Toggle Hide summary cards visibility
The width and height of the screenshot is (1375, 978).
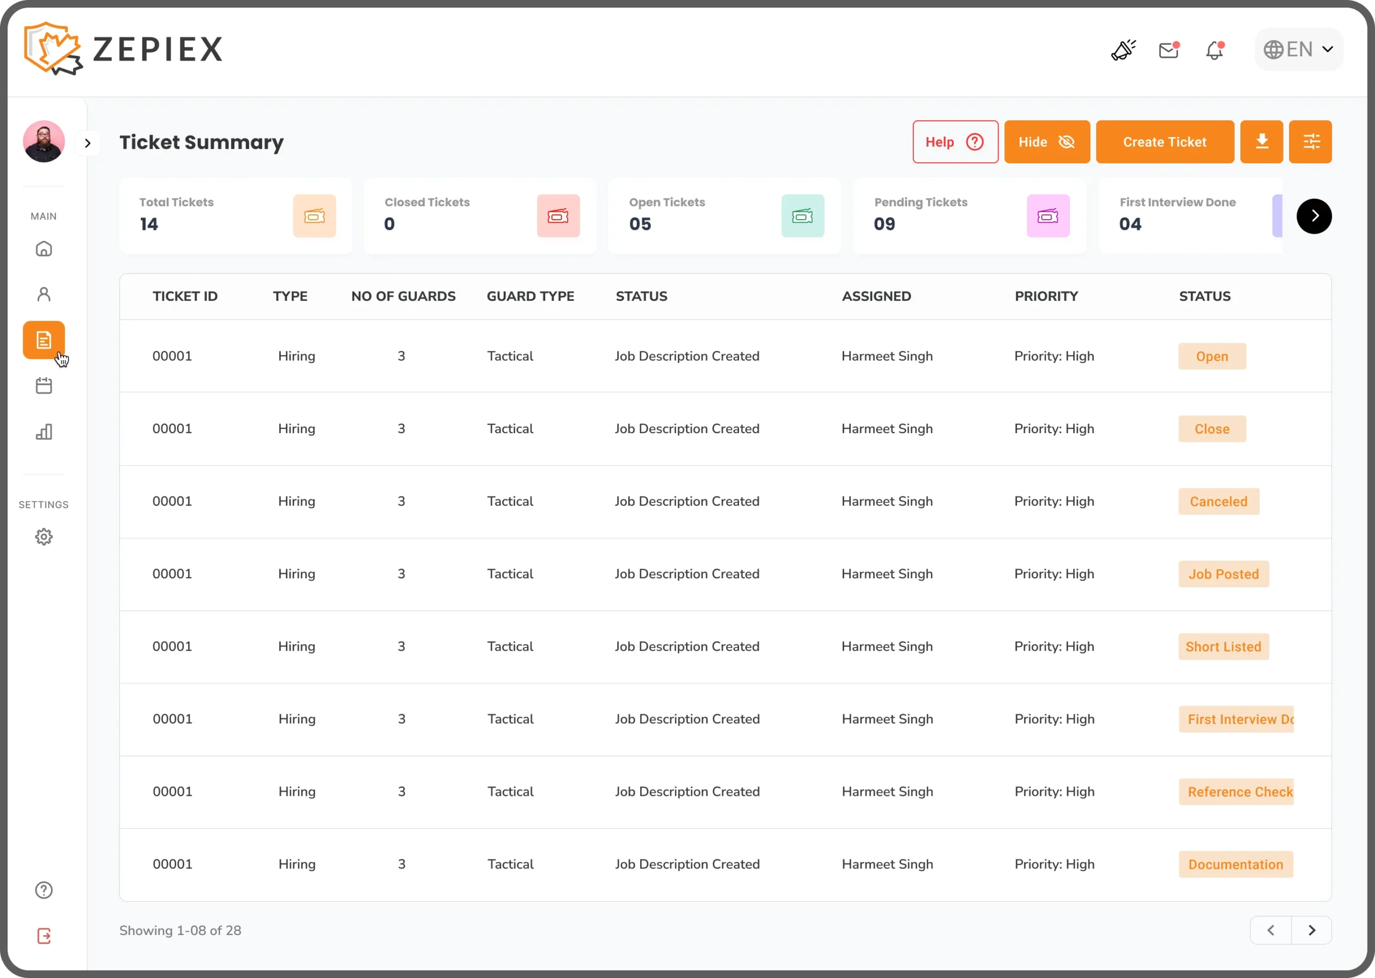tap(1046, 142)
